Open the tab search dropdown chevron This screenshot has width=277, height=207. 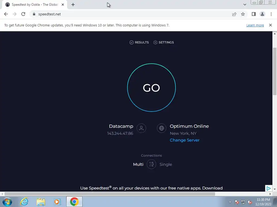[245, 5]
